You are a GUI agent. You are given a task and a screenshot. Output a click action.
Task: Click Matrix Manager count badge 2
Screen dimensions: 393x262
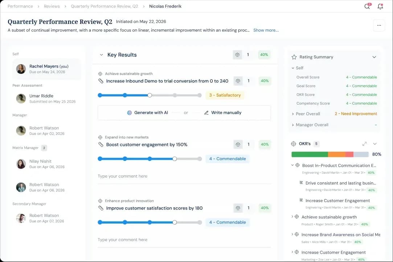coord(44,148)
